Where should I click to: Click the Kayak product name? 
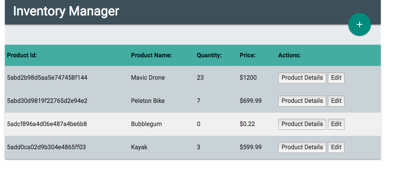click(139, 147)
